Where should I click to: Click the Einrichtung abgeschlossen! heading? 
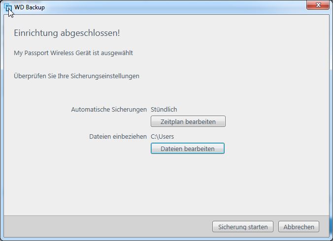click(x=67, y=33)
